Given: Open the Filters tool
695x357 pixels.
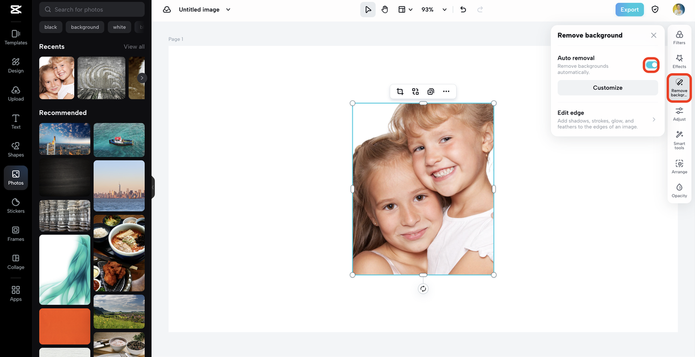Looking at the screenshot, I should pyautogui.click(x=679, y=37).
